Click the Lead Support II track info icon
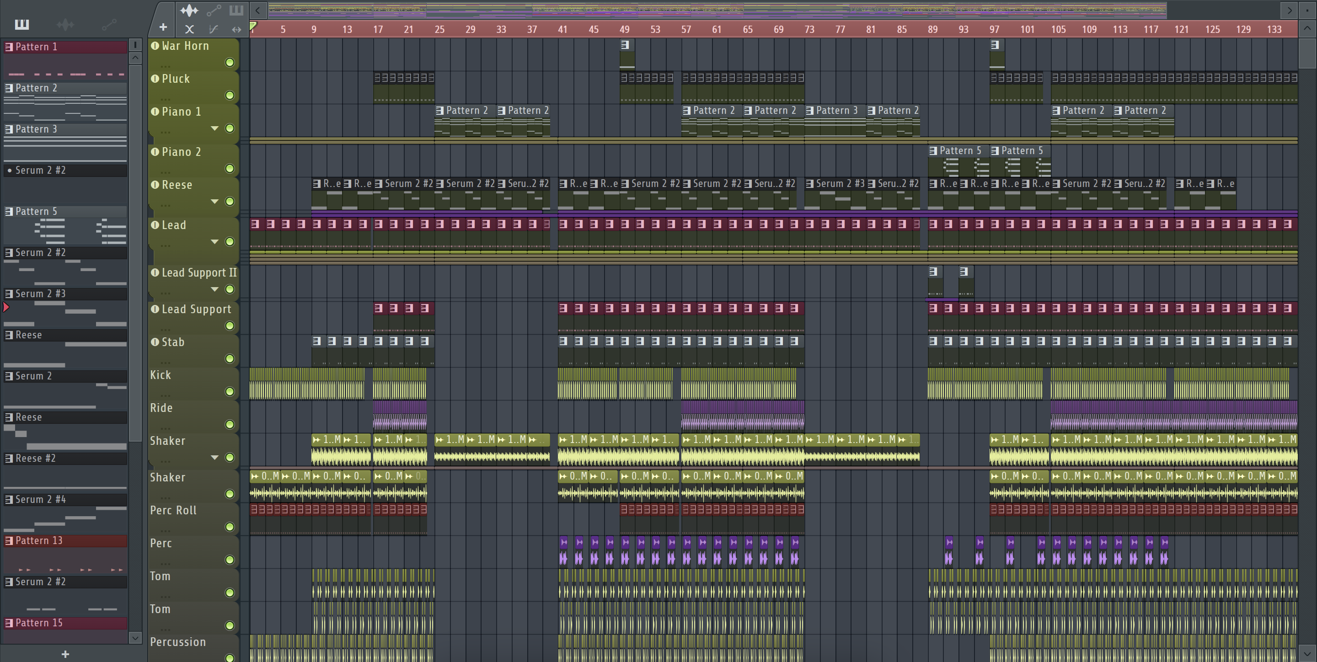 click(x=155, y=272)
